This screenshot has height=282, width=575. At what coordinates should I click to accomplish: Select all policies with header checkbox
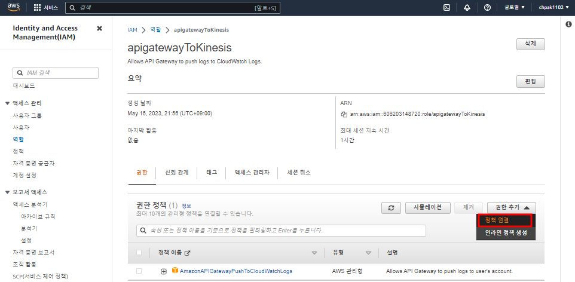[139, 252]
